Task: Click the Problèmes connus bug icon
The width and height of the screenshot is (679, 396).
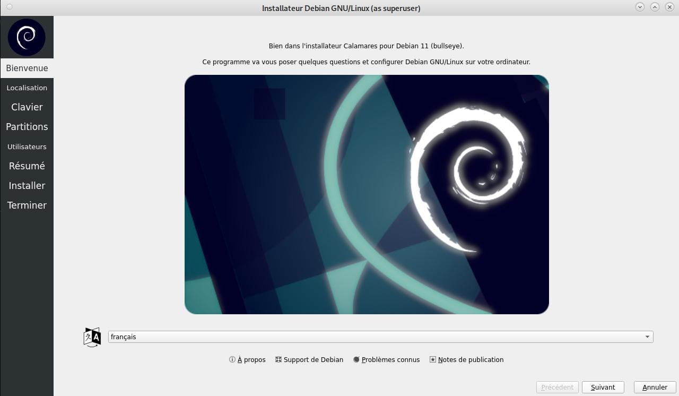Action: click(356, 359)
